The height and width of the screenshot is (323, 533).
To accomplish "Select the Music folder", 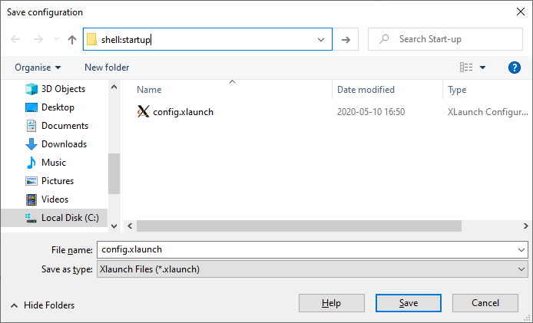I will point(53,163).
